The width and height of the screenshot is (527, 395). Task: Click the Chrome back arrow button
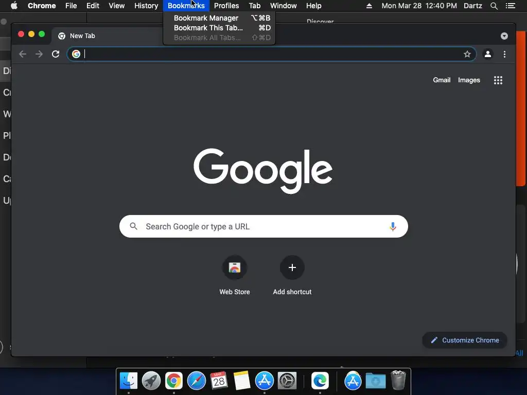23,54
